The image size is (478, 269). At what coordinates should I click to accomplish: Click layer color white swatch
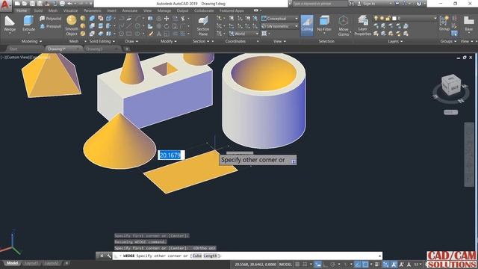(394, 18)
